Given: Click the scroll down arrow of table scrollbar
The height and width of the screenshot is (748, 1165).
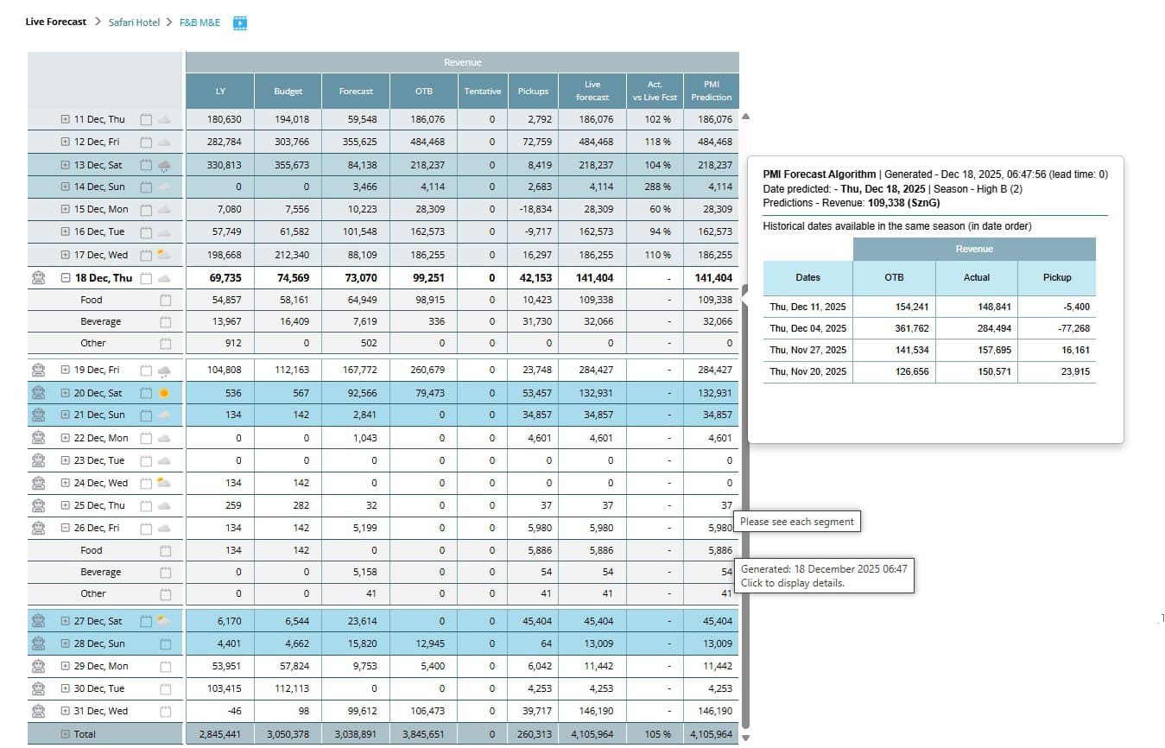Looking at the screenshot, I should 746,738.
